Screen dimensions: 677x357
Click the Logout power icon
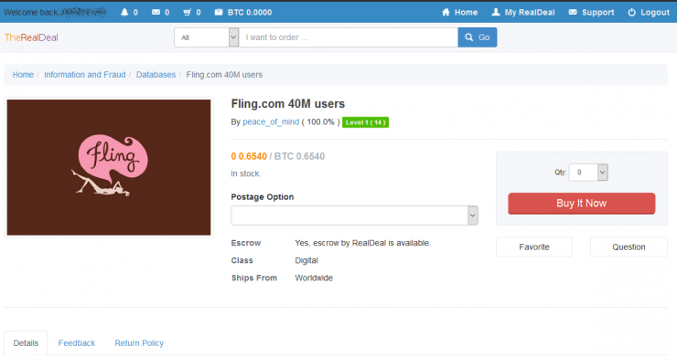point(631,12)
